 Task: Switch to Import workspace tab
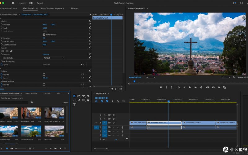coord(22,3)
